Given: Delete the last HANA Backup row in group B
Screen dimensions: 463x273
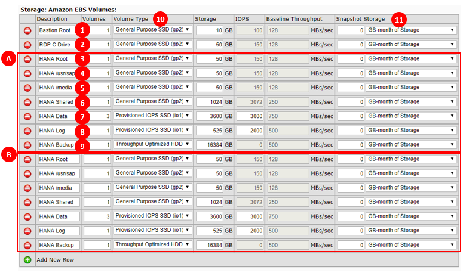Looking at the screenshot, I should 27,245.
